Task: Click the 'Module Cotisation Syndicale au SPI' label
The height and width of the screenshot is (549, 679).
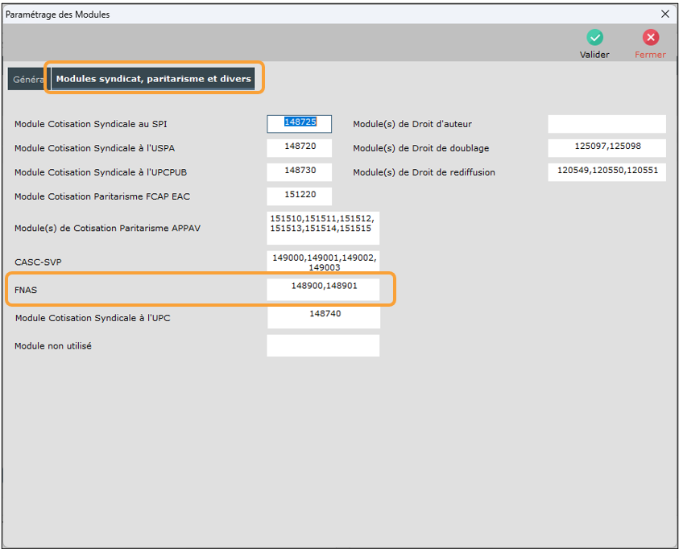Action: pos(90,124)
